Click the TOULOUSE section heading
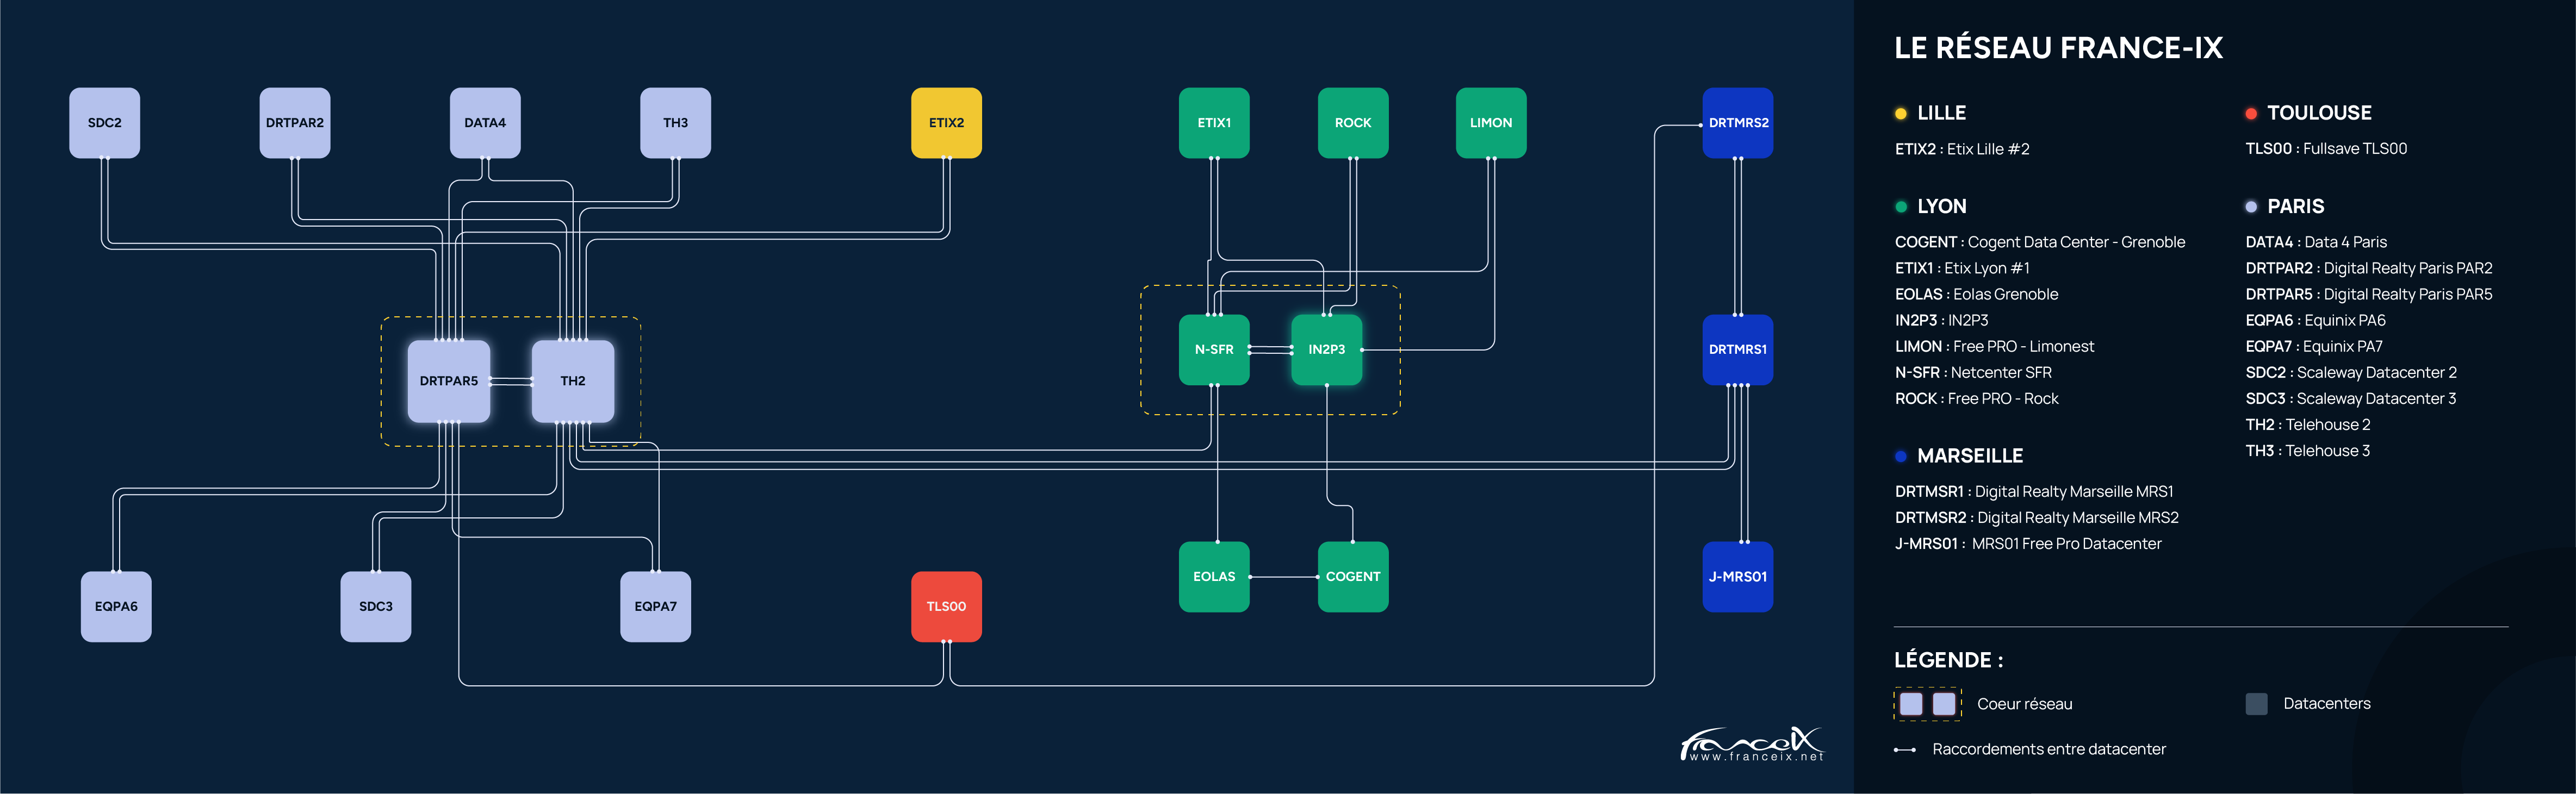Viewport: 2576px width, 794px height. (2319, 113)
